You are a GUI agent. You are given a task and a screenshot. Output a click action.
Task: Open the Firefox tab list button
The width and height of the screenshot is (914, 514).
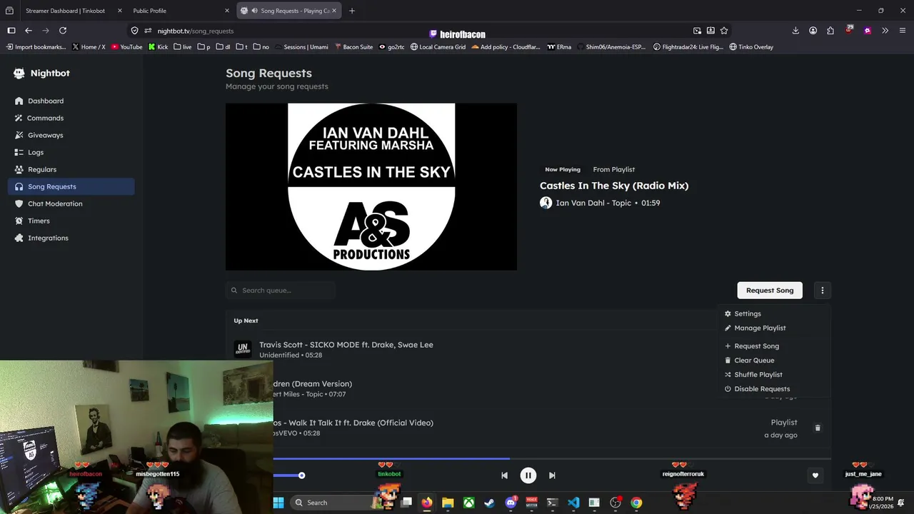(9, 11)
